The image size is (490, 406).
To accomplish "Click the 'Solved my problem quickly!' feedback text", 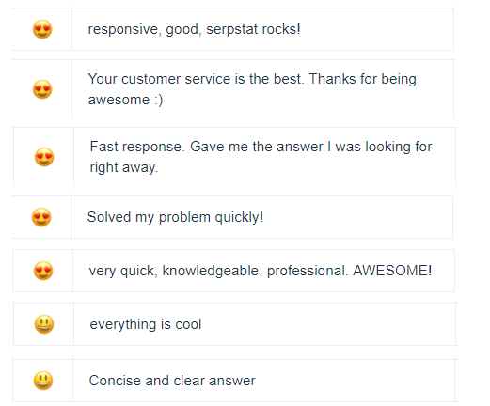I will (x=175, y=217).
